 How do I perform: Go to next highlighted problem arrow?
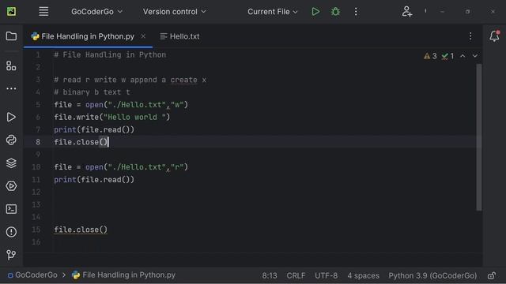click(x=475, y=56)
